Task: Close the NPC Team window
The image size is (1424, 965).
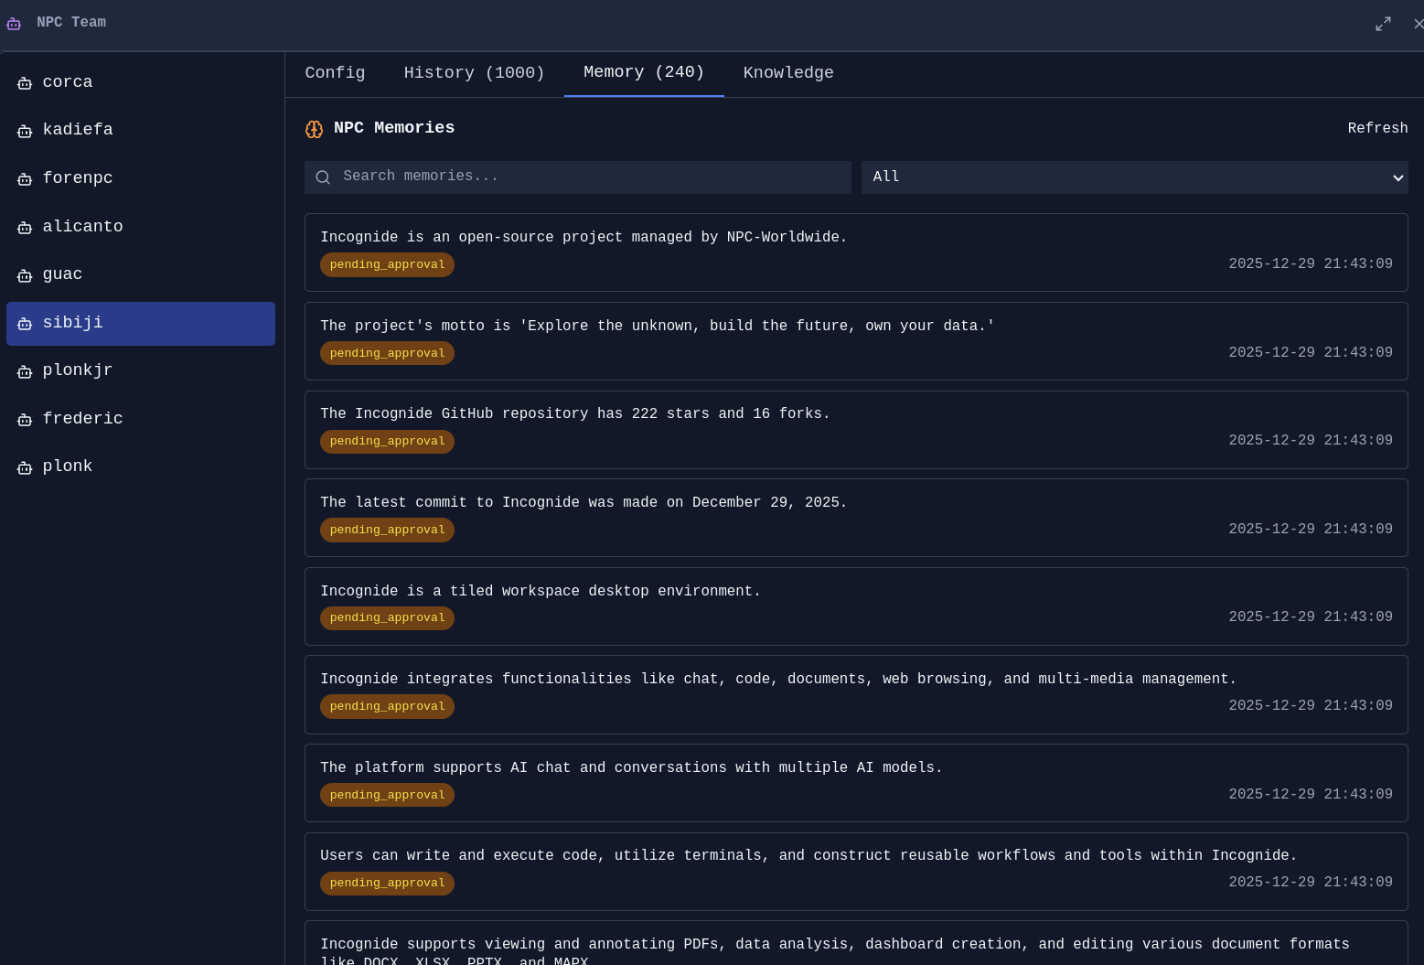Action: pos(1418,24)
